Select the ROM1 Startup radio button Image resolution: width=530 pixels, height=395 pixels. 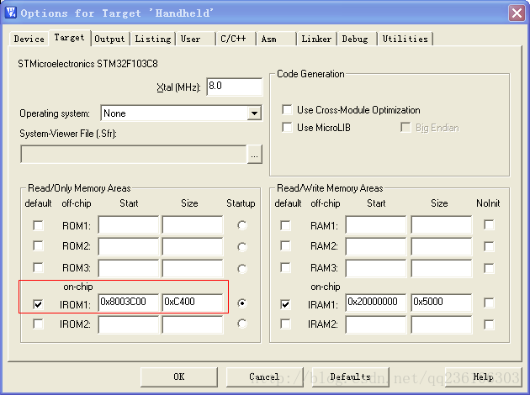(242, 225)
